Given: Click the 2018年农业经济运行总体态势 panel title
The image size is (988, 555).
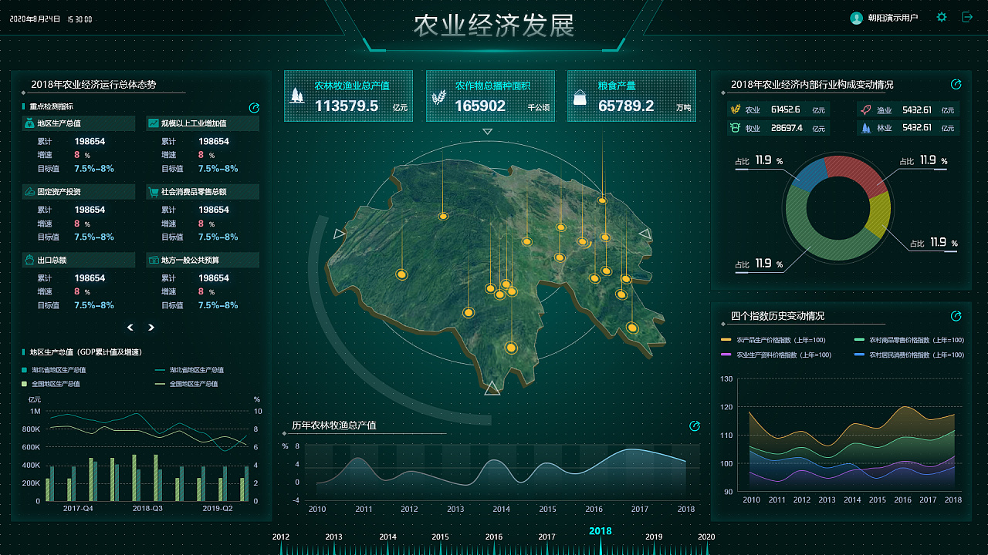Looking at the screenshot, I should coord(93,85).
